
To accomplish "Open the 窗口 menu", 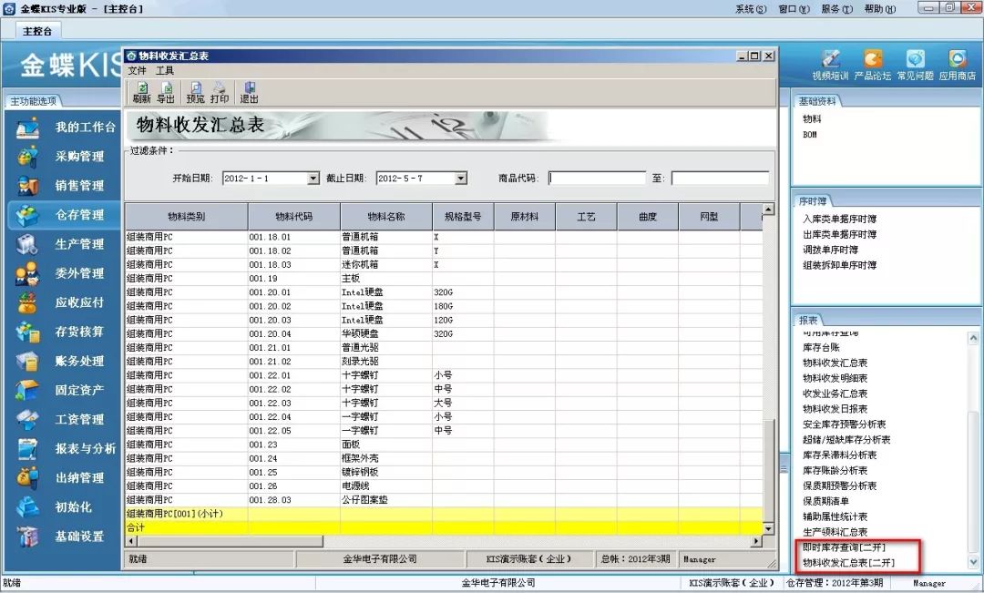I will pyautogui.click(x=794, y=9).
